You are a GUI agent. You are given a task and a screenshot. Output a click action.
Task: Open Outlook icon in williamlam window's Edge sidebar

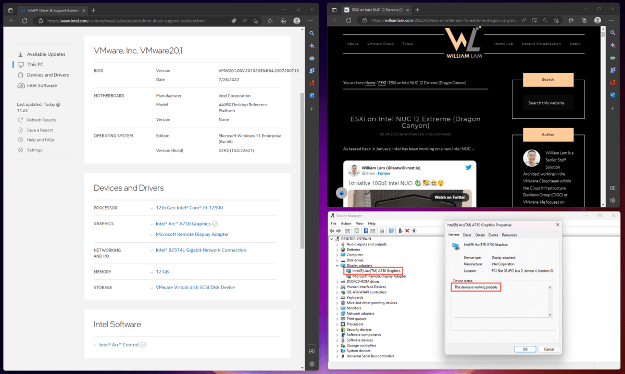pos(612,95)
